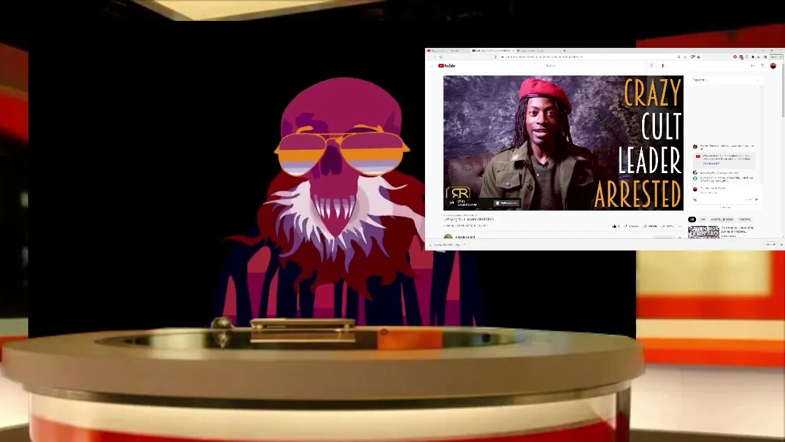The width and height of the screenshot is (785, 442).
Task: Open the channel avatar below the video title
Action: [x=448, y=236]
